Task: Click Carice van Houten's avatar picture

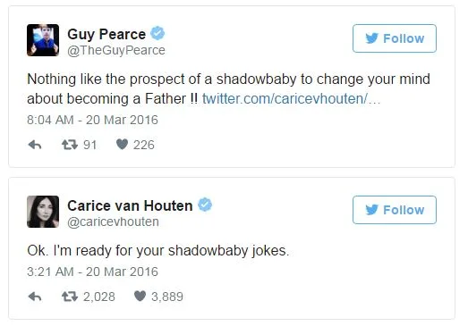Action: 43,212
